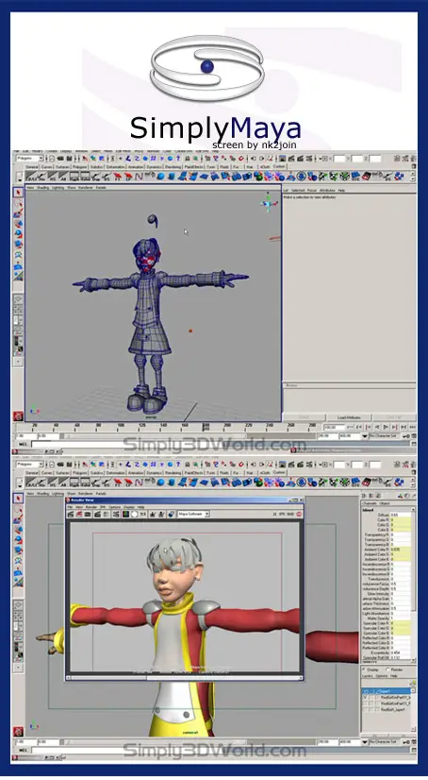The image size is (428, 780).
Task: Open Animation shelf tab in upper Maya
Action: 136,167
